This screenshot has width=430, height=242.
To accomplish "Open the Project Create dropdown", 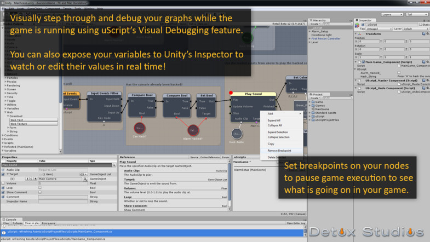I will 315,98.
